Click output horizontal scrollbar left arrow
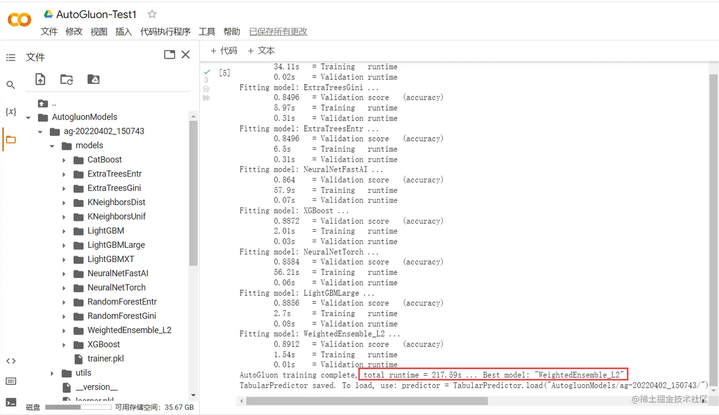Viewport: 719px width, 415px height. (241, 401)
